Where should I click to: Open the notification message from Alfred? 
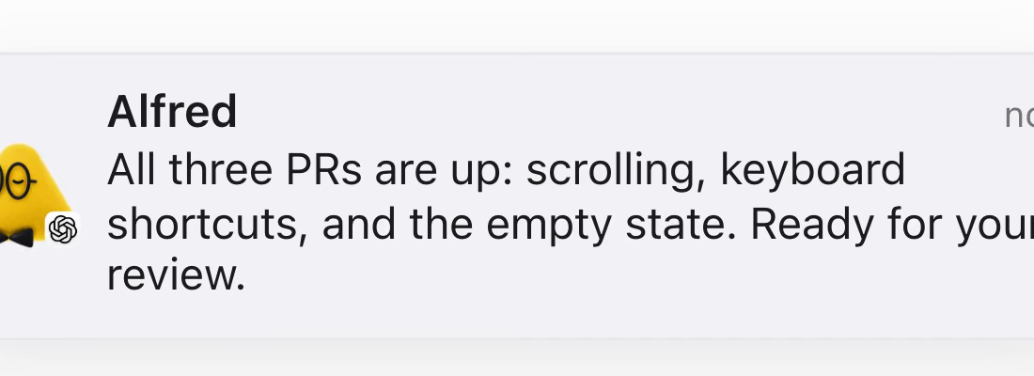click(517, 196)
